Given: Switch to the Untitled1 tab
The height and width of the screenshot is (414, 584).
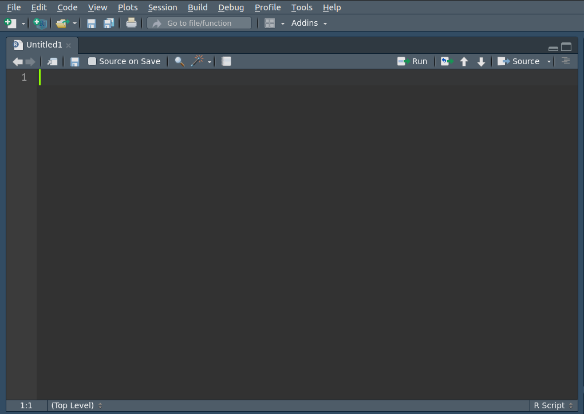Looking at the screenshot, I should tap(44, 45).
